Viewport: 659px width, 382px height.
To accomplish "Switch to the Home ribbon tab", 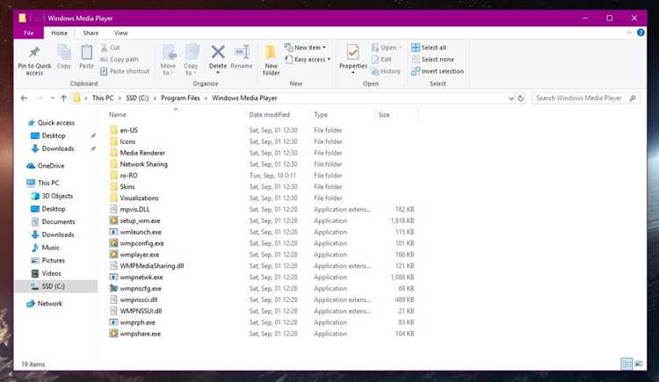I will (59, 32).
